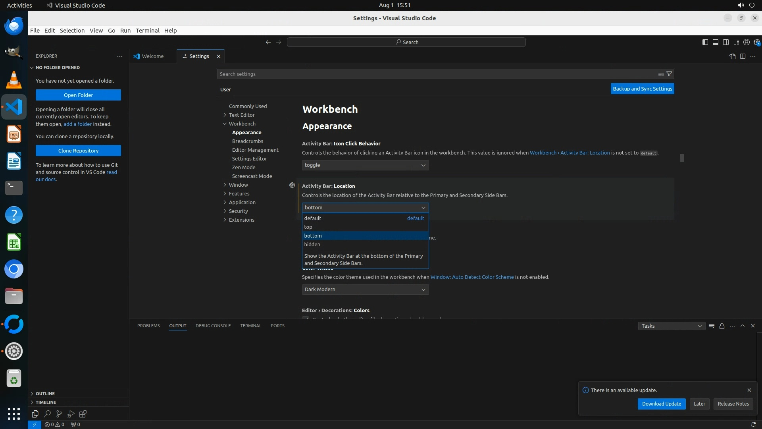Click the Customize Layout icon
The image size is (762, 429).
736,42
